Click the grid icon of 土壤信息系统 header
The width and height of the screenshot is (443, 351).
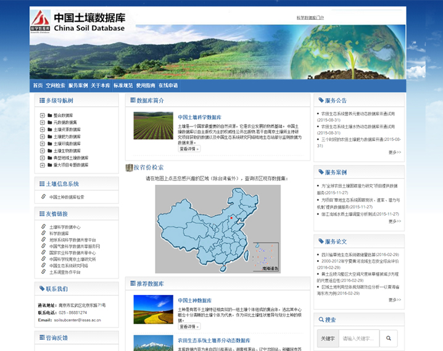pyautogui.click(x=42, y=184)
